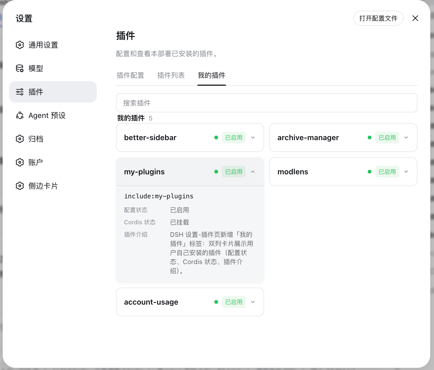The height and width of the screenshot is (370, 434).
Task: Click the account-usage plugin name
Action: pyautogui.click(x=151, y=302)
